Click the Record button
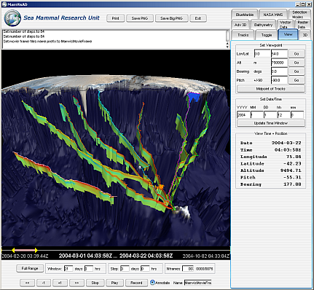This screenshot has height=290, width=314. (x=136, y=283)
